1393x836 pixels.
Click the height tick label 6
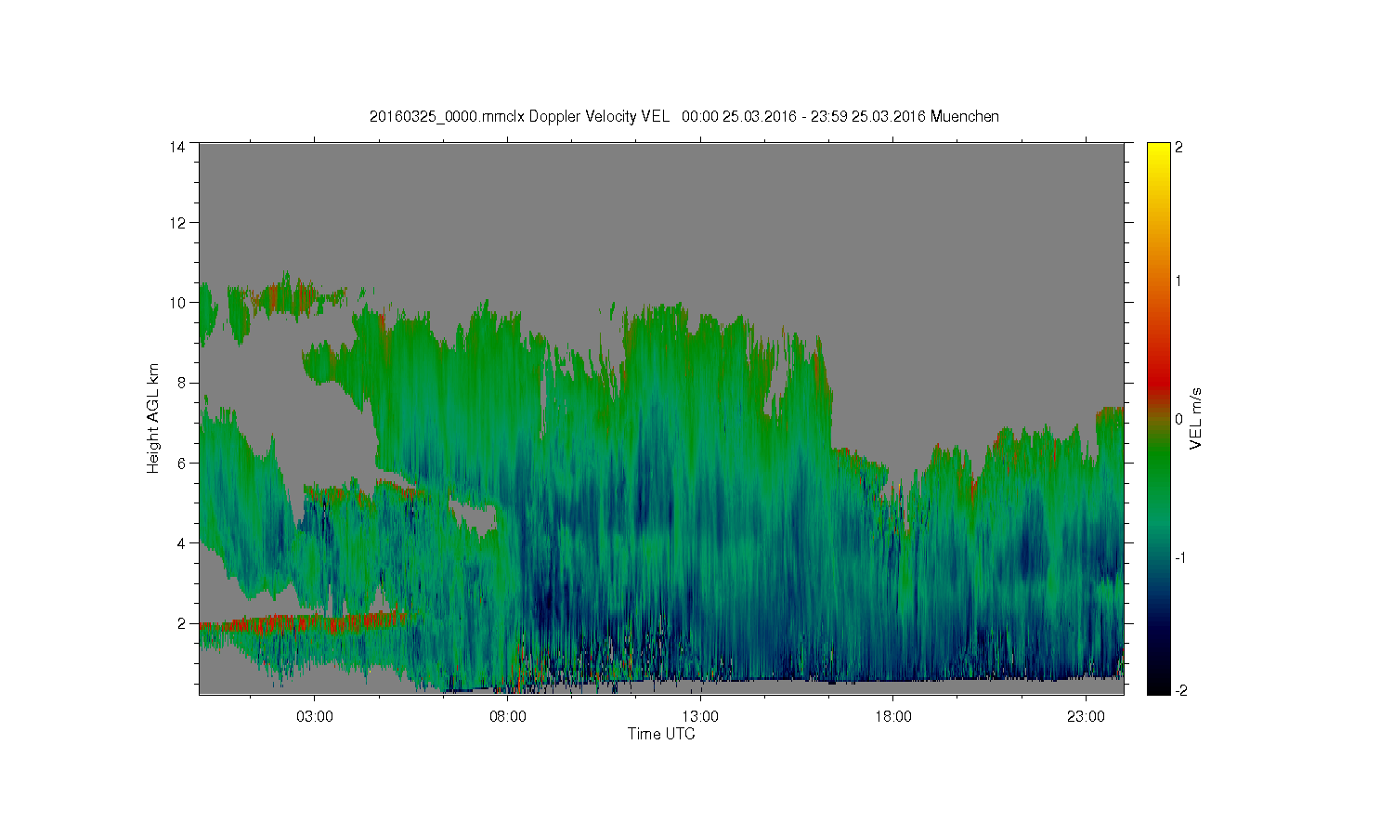click(x=181, y=463)
